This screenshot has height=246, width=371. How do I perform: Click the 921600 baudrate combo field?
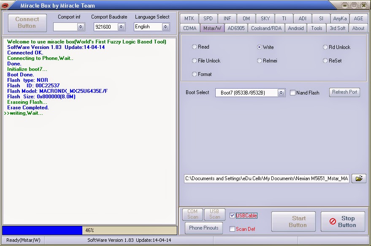tap(109, 27)
